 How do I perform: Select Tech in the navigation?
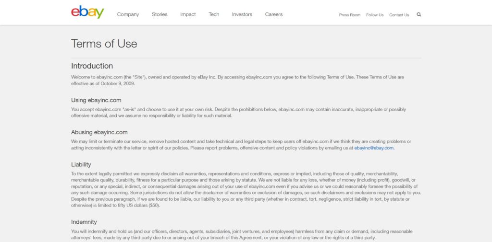(x=214, y=14)
